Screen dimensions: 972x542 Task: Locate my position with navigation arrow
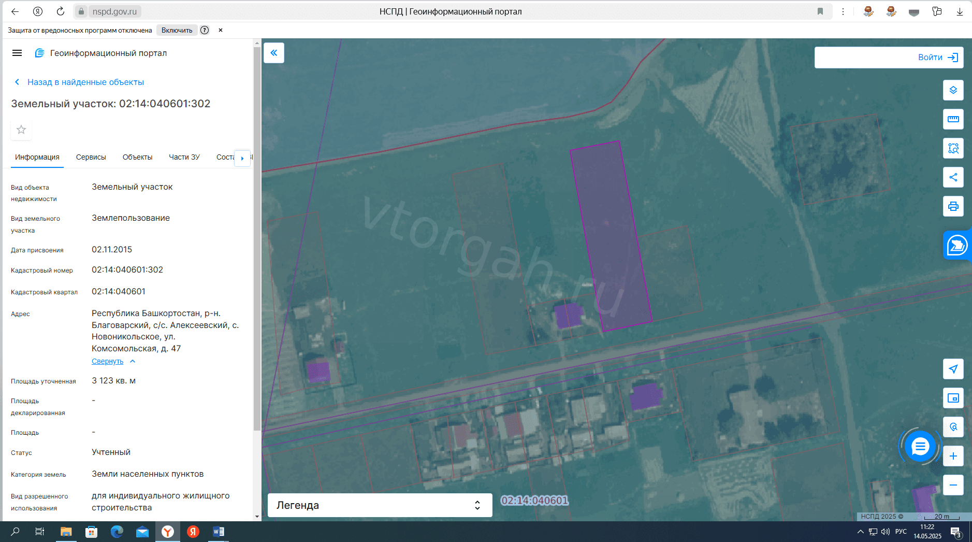coord(953,369)
